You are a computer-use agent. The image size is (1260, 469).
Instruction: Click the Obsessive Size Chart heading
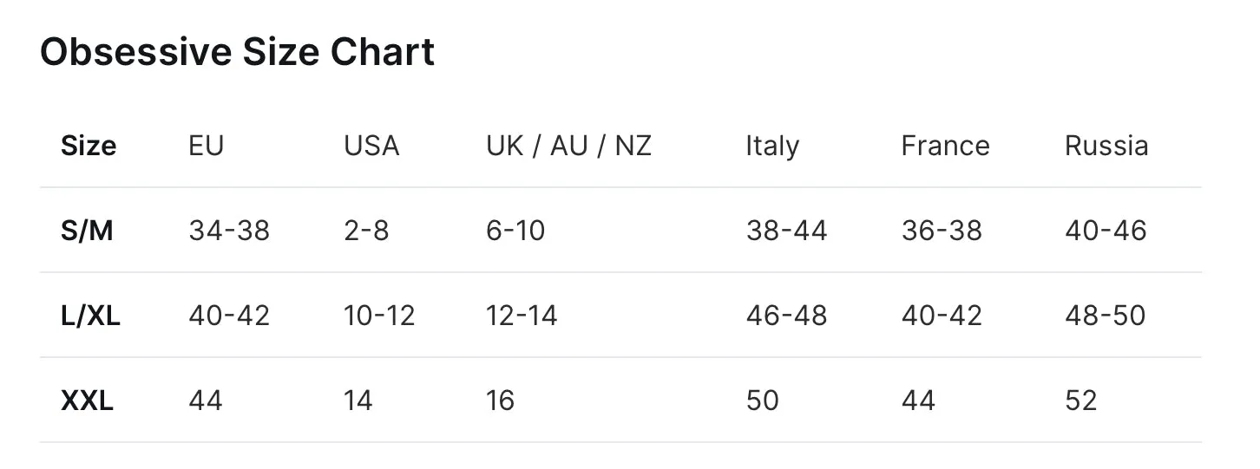click(x=237, y=52)
